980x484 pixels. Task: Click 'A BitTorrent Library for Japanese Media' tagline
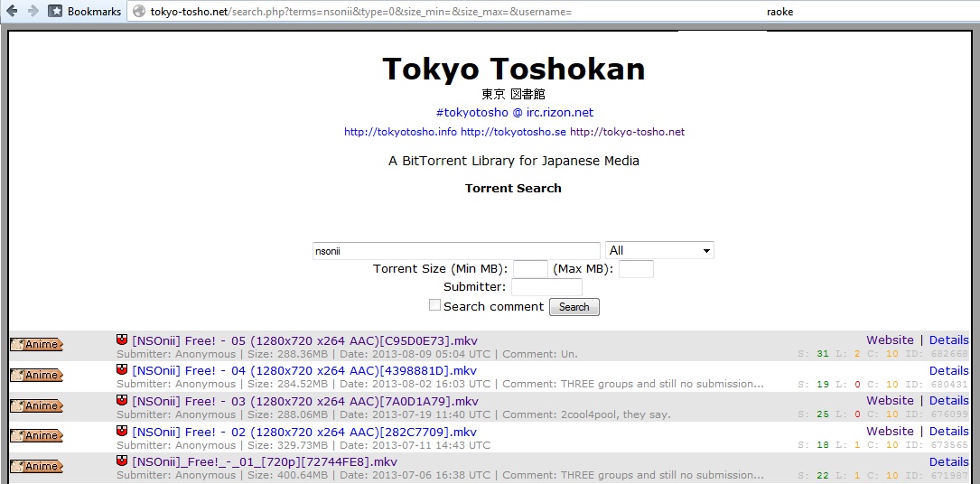pyautogui.click(x=514, y=161)
